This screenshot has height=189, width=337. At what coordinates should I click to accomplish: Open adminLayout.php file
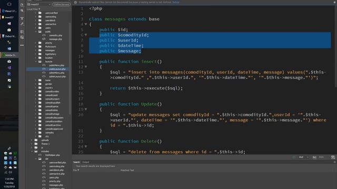tap(57, 77)
